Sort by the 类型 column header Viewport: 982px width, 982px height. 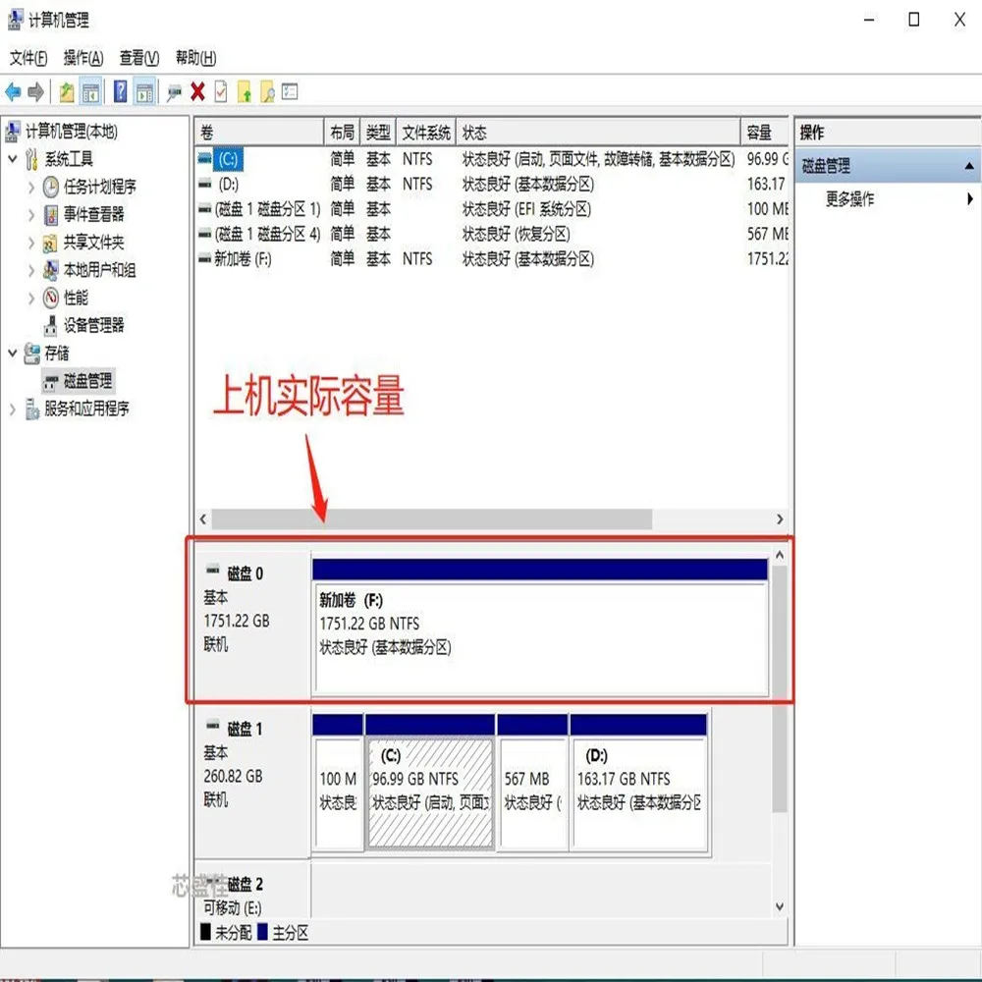378,133
